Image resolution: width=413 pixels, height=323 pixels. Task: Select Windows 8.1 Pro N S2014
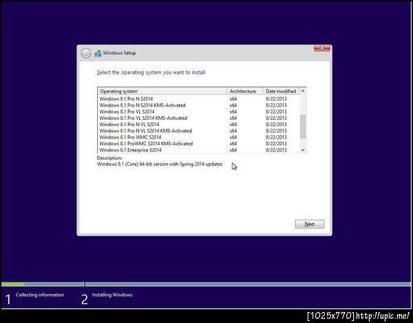(x=199, y=98)
